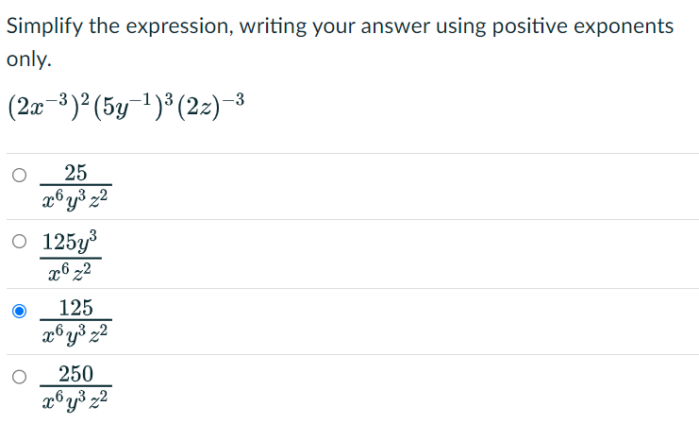Pick the radio button for the 250 answer
Viewport: 699px width, 423px height.
click(x=19, y=377)
